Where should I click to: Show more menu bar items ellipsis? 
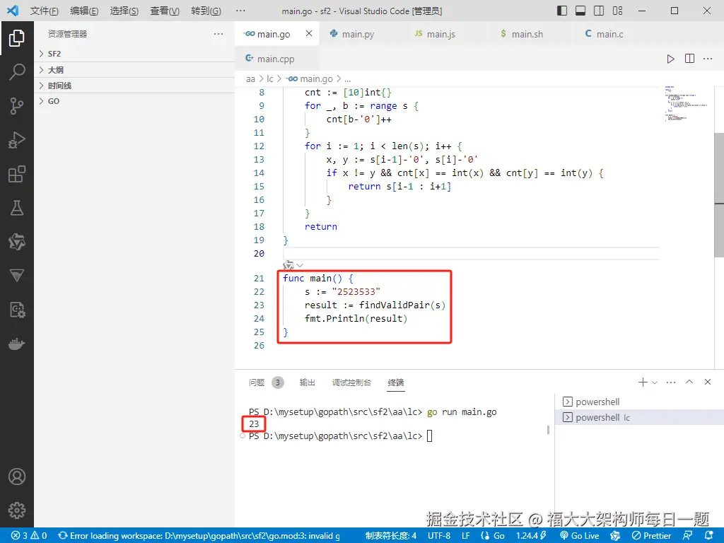(240, 11)
